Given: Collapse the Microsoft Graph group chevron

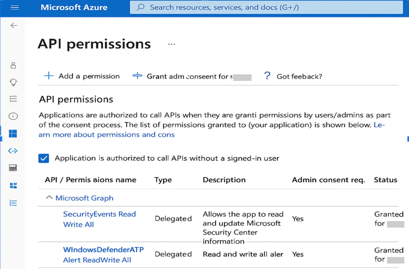Looking at the screenshot, I should [x=49, y=198].
